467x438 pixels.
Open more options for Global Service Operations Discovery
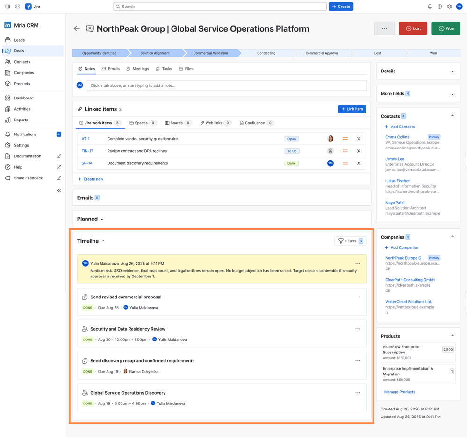(x=358, y=393)
